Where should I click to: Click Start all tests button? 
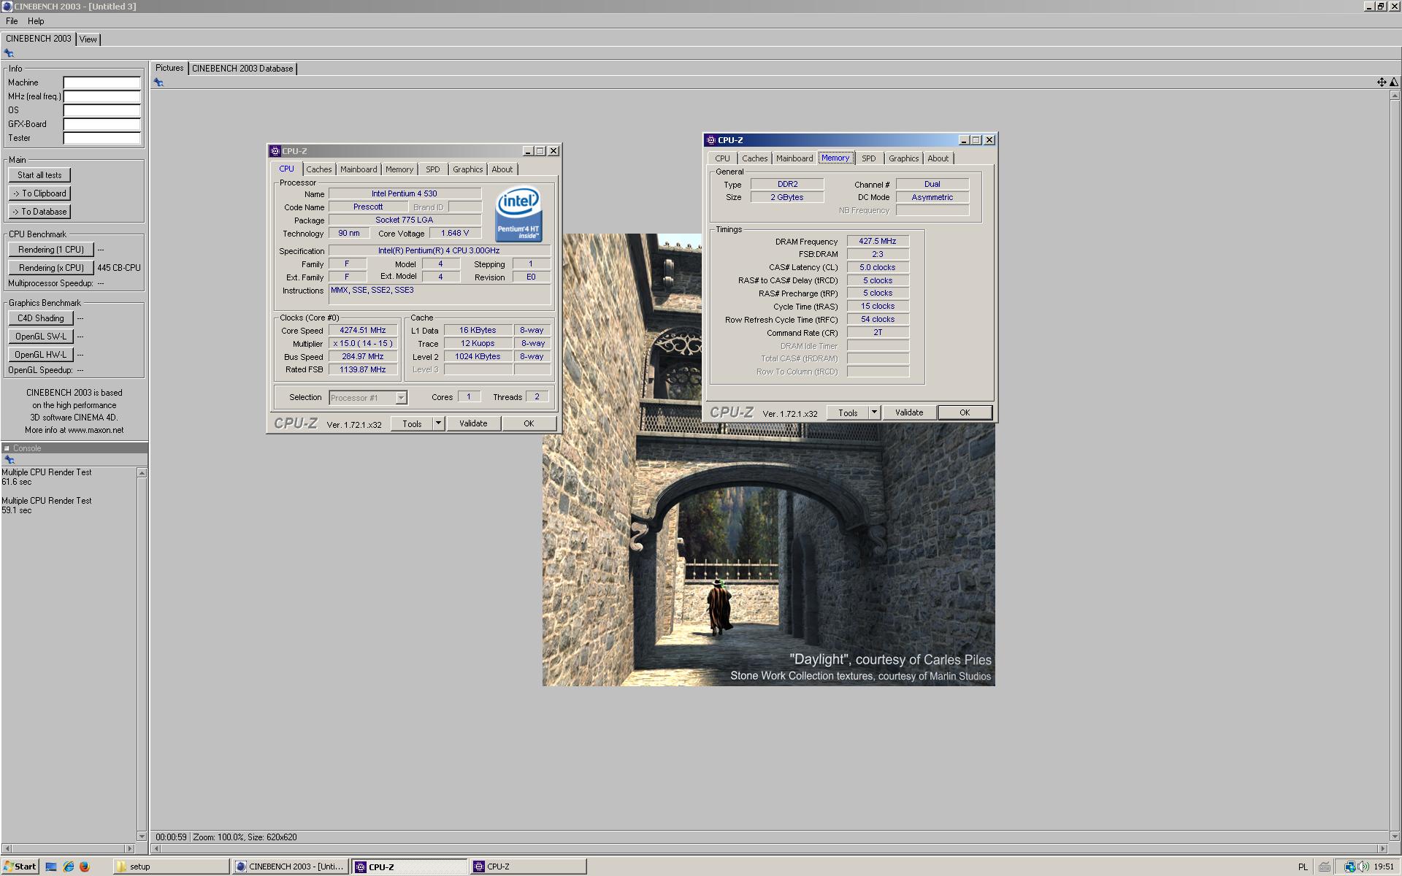click(x=39, y=175)
